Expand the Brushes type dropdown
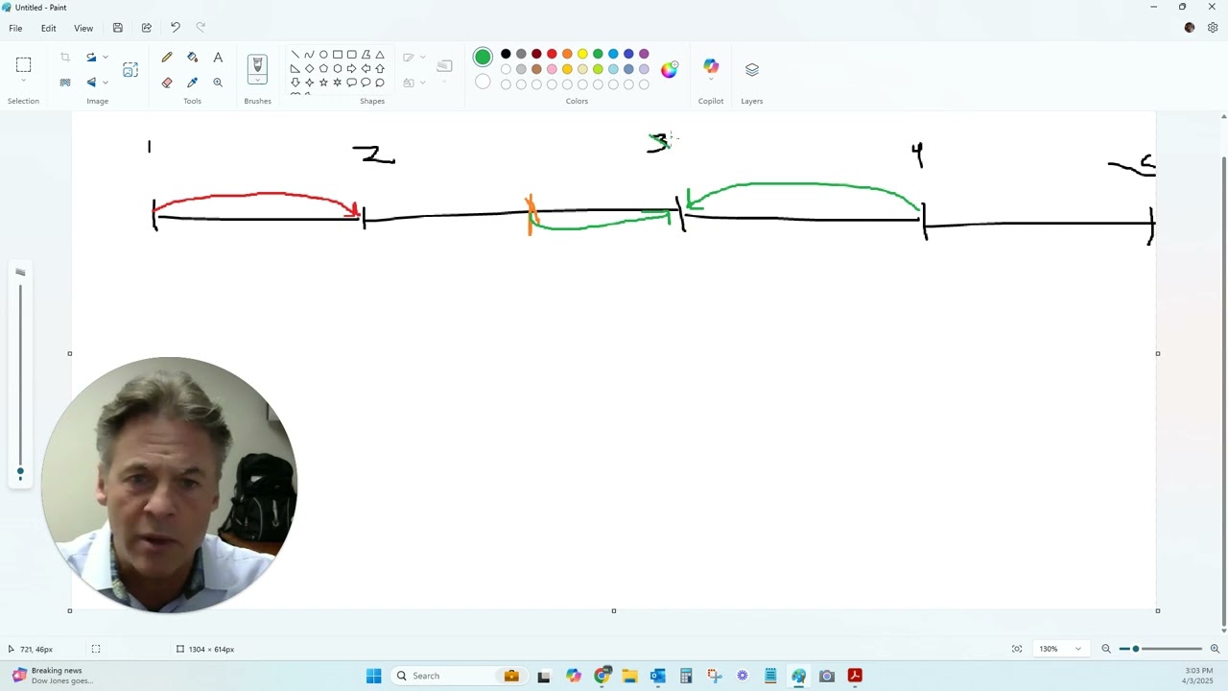Screen dimensions: 1228x691 pos(257,82)
